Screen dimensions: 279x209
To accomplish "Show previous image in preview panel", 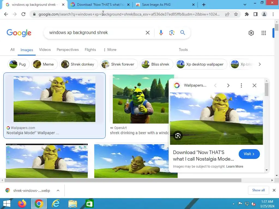I will click(215, 85).
